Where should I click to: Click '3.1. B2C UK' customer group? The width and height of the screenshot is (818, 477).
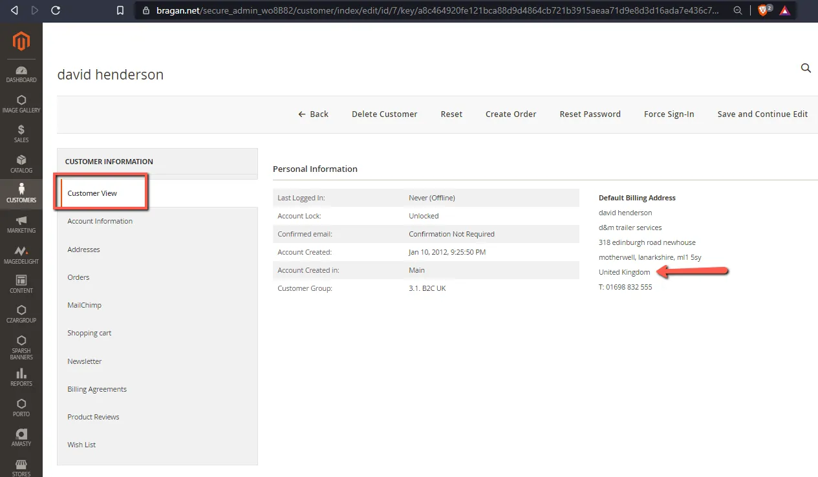tap(427, 288)
